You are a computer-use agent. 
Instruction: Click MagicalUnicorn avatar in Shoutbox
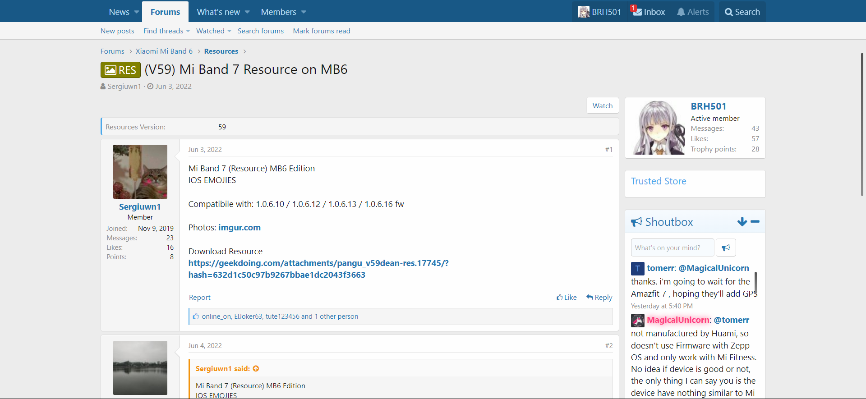[637, 321]
